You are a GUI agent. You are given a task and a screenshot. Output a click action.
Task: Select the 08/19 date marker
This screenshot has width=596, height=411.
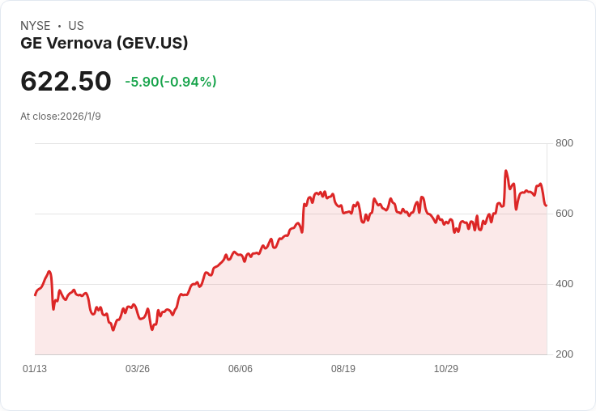click(x=343, y=369)
